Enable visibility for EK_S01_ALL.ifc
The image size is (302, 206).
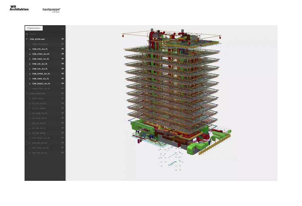[x=63, y=128]
